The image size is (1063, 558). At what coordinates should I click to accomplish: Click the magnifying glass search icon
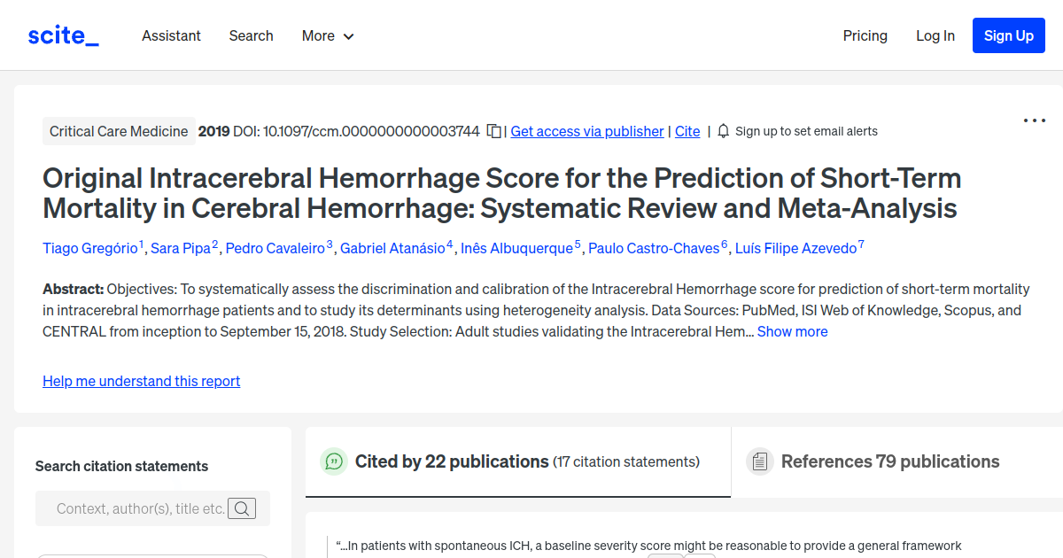click(242, 508)
